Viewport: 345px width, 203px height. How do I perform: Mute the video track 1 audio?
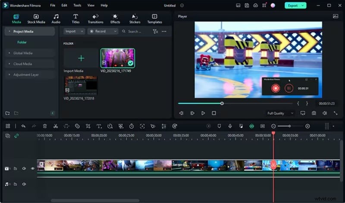pos(24,168)
